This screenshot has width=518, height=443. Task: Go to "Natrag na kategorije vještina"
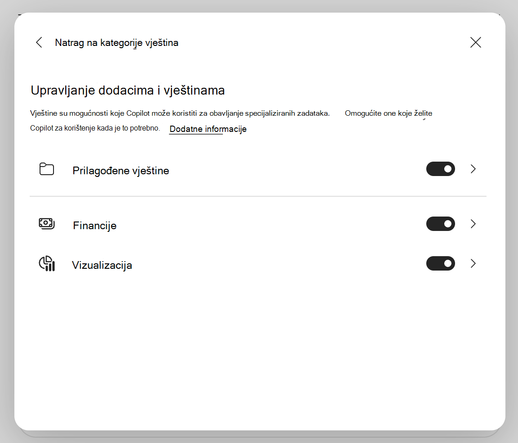pos(116,43)
